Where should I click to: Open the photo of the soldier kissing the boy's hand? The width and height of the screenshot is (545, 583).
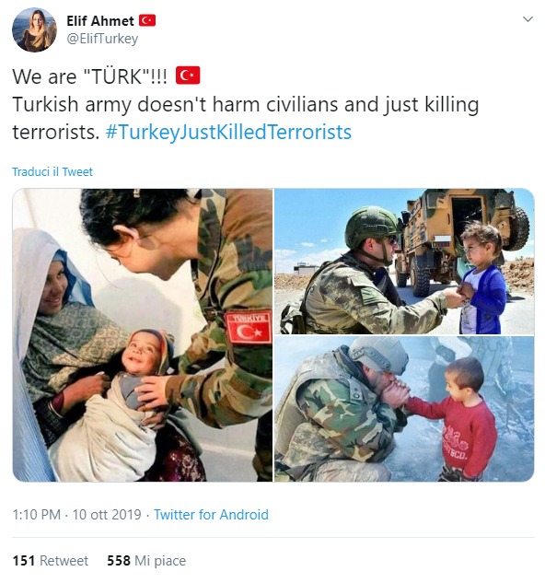tap(404, 409)
